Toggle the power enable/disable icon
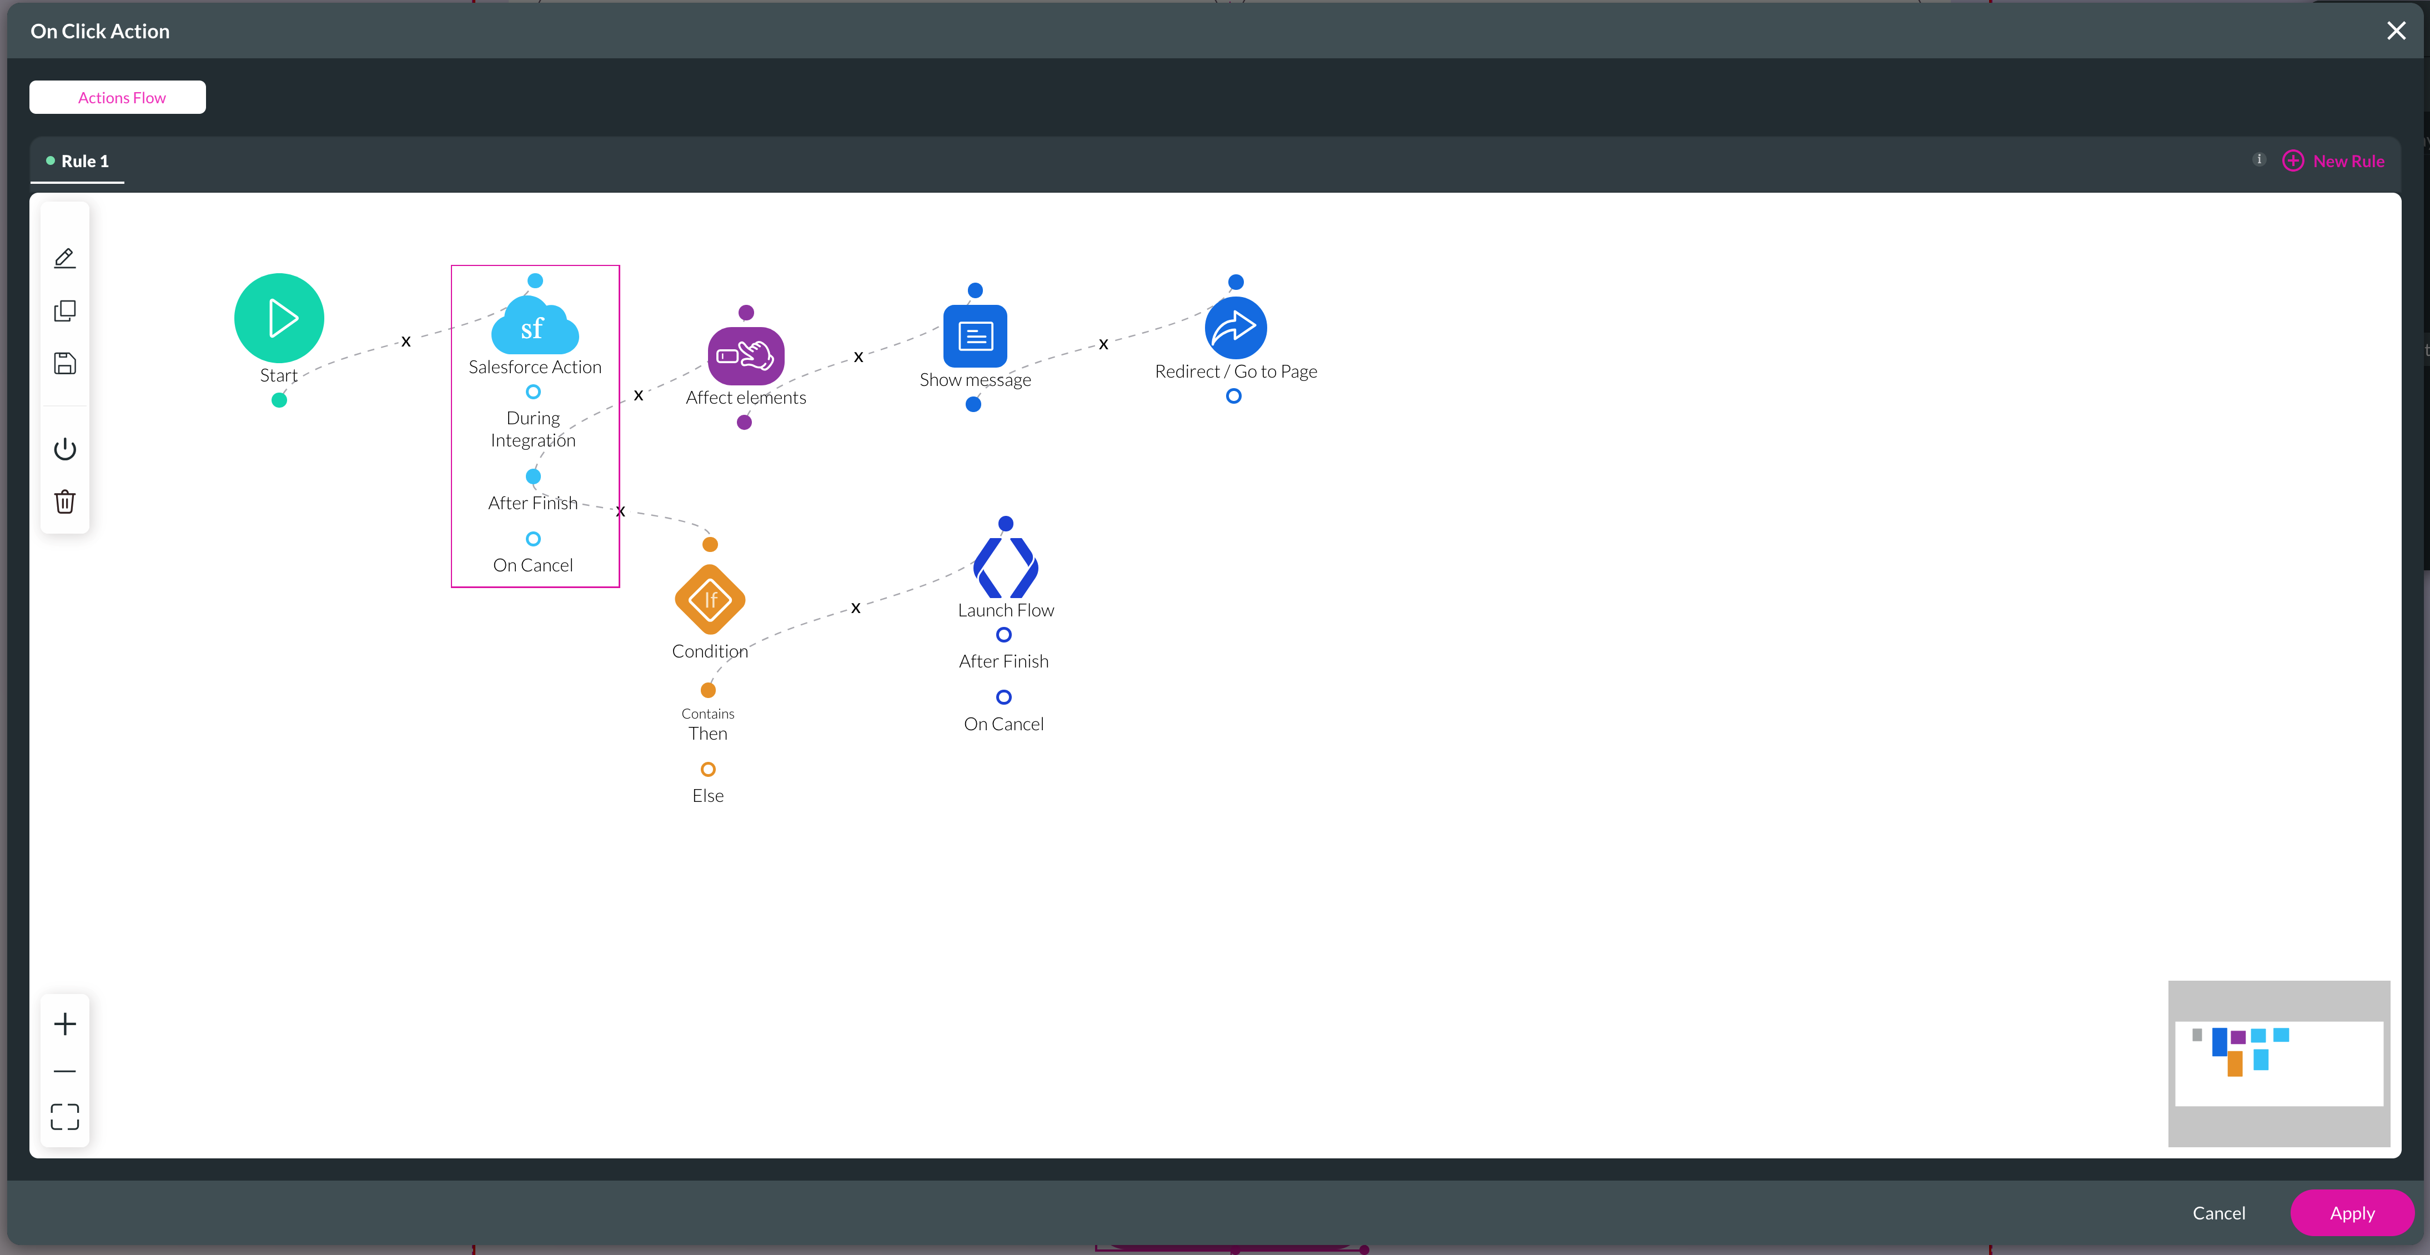The image size is (2430, 1255). pos(64,449)
